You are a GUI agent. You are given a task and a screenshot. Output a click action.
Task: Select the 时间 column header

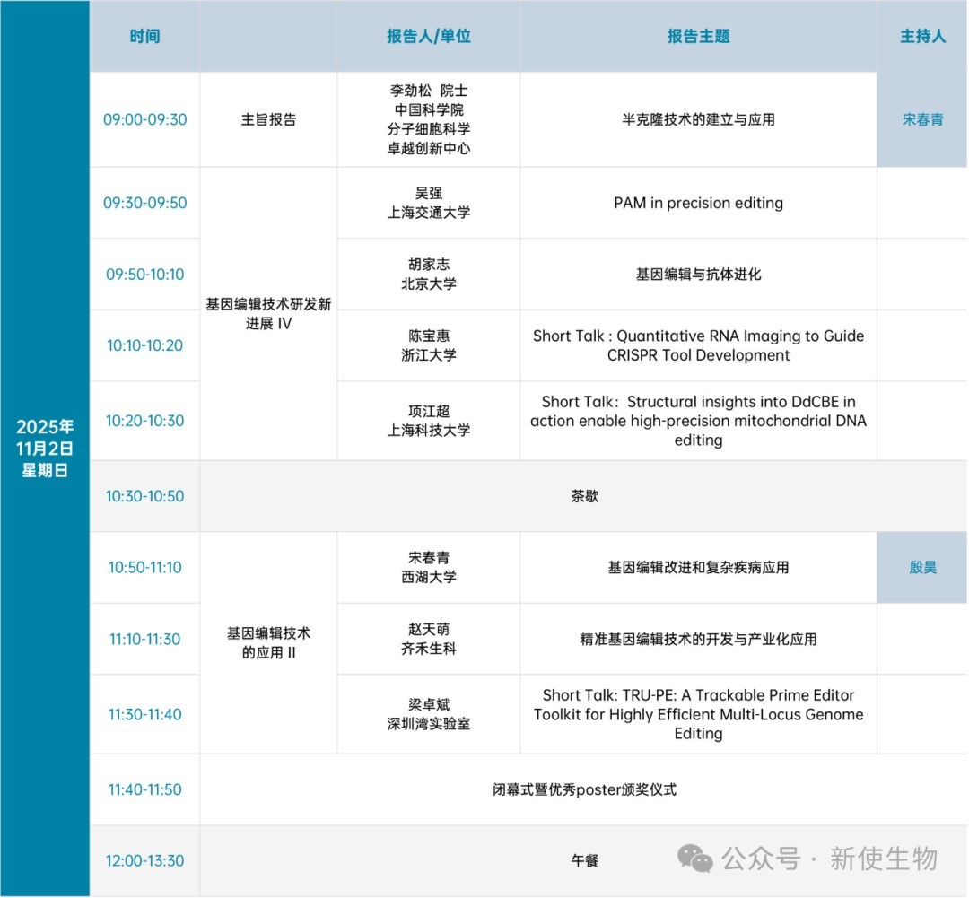tap(144, 37)
